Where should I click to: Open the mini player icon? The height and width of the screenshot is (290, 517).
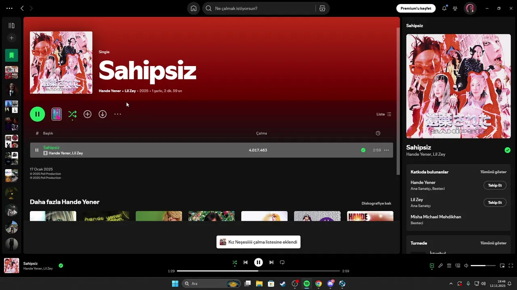(502, 266)
